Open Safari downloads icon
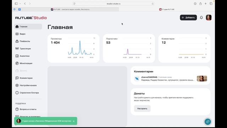Screen dimensions: 227x128 point(195,4)
